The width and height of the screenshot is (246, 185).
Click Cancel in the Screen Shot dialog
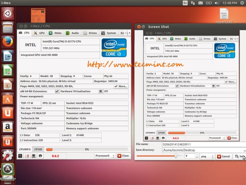point(224,156)
